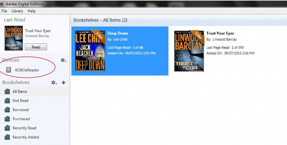
Task: Click the 'By: Lee Child' author text
Action: pos(117,39)
